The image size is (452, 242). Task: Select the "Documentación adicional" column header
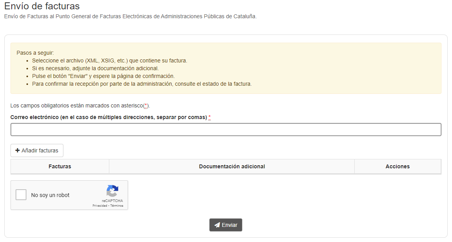pyautogui.click(x=232, y=166)
